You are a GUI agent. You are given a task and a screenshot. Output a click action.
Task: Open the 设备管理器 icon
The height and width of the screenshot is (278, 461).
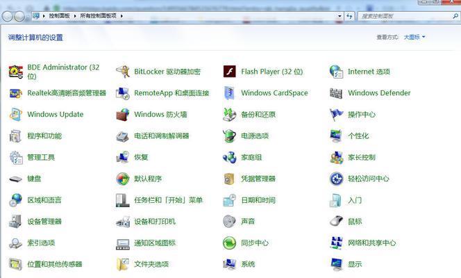tap(15, 222)
